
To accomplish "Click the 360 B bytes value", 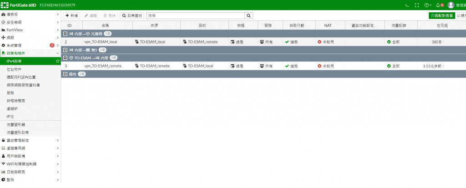I will [x=436, y=42].
